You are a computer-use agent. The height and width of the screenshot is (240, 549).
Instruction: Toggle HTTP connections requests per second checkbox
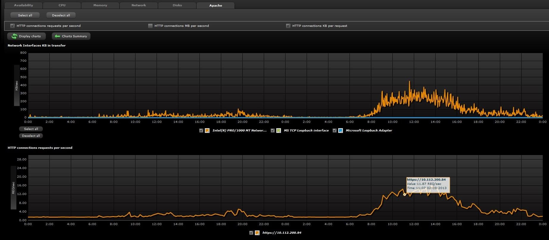point(13,26)
